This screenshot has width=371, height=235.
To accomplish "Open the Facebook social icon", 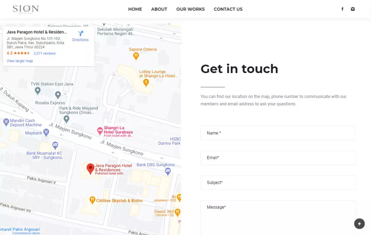I will 342,9.
